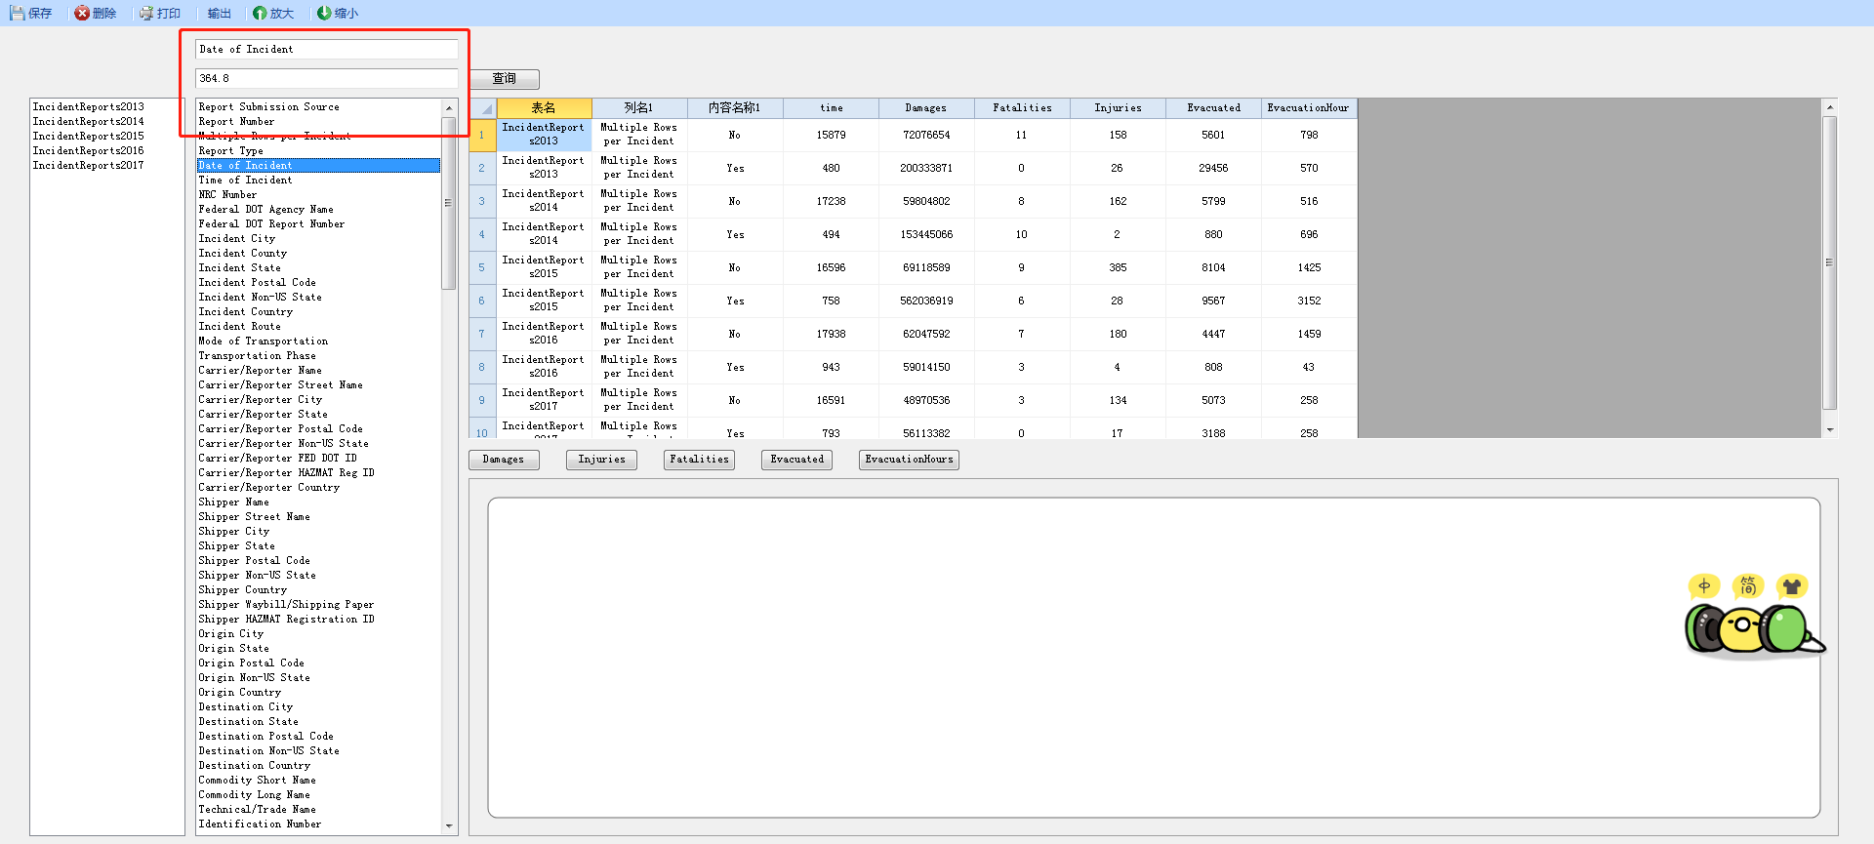Click the 删除 delete toolbar button

pos(96,13)
